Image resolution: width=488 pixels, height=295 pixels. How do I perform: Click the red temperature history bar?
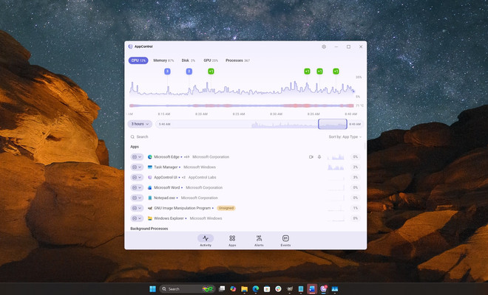tap(242, 105)
